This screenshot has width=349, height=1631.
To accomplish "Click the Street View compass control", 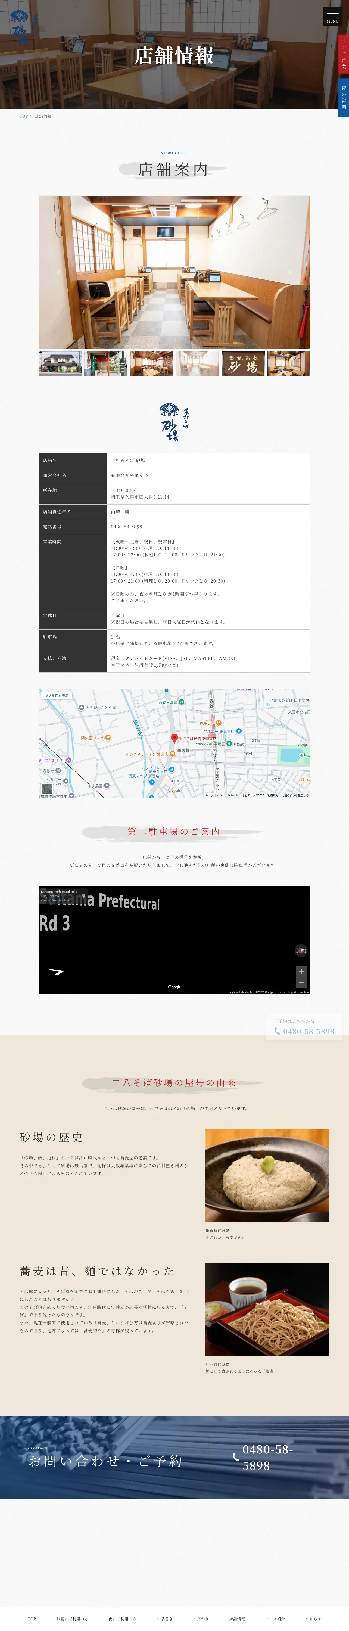I will tap(301, 950).
